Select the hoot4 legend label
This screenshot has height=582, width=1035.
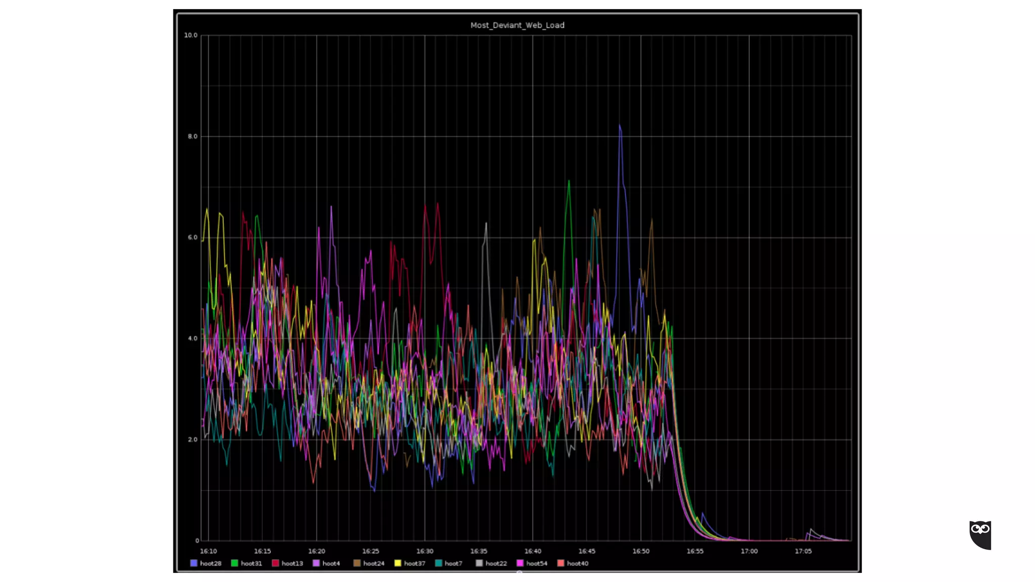click(x=332, y=563)
